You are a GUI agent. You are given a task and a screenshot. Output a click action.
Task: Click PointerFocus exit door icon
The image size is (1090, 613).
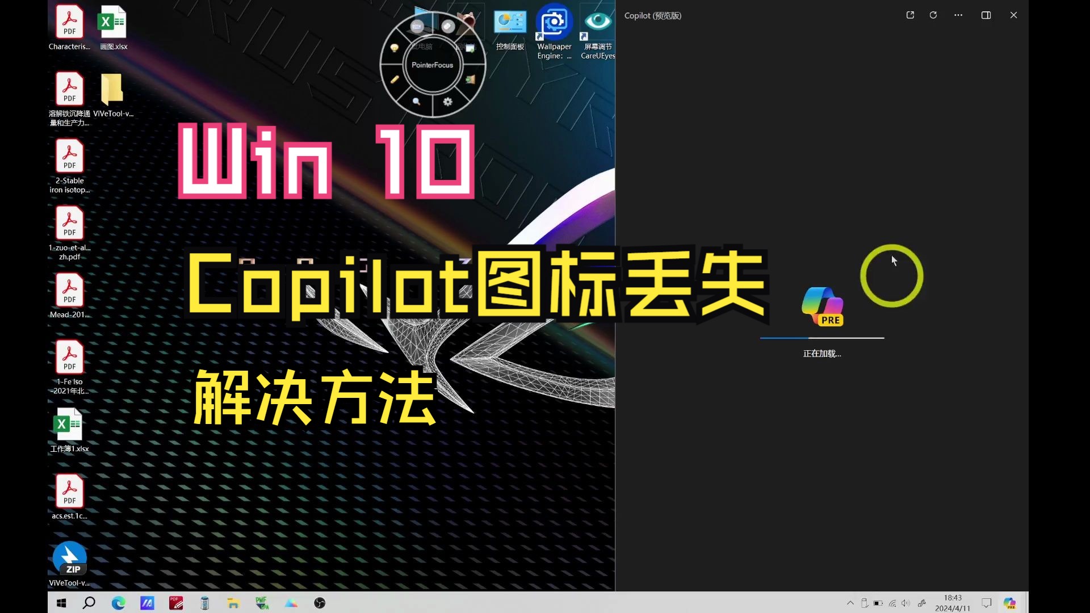[470, 79]
